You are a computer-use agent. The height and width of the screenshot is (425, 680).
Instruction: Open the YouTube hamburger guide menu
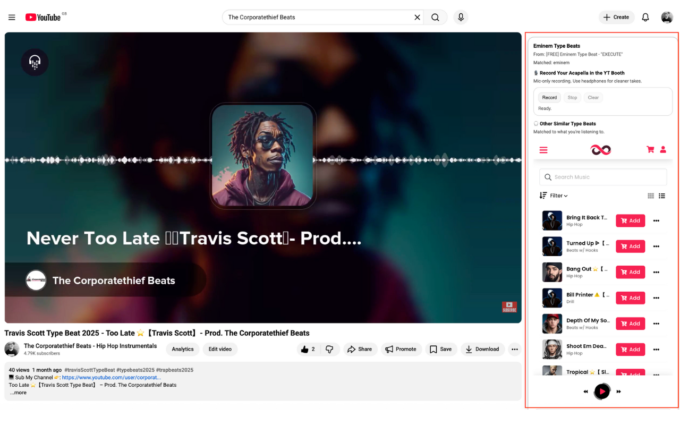(12, 18)
